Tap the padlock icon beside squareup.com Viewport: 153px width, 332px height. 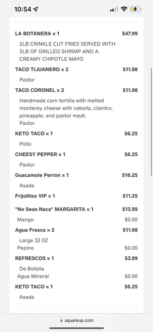61,320
